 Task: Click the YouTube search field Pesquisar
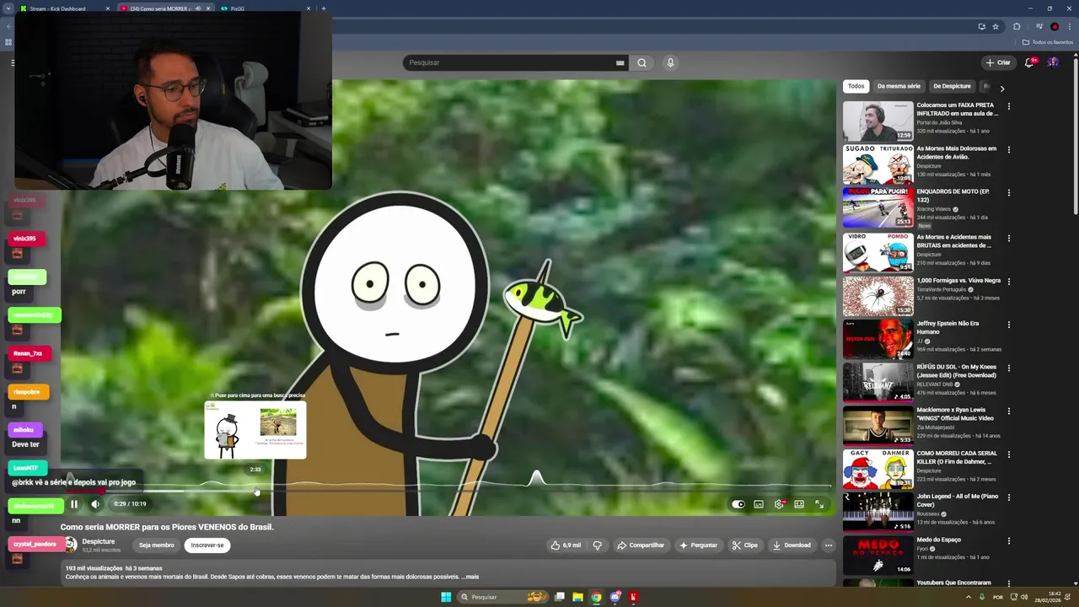point(510,62)
